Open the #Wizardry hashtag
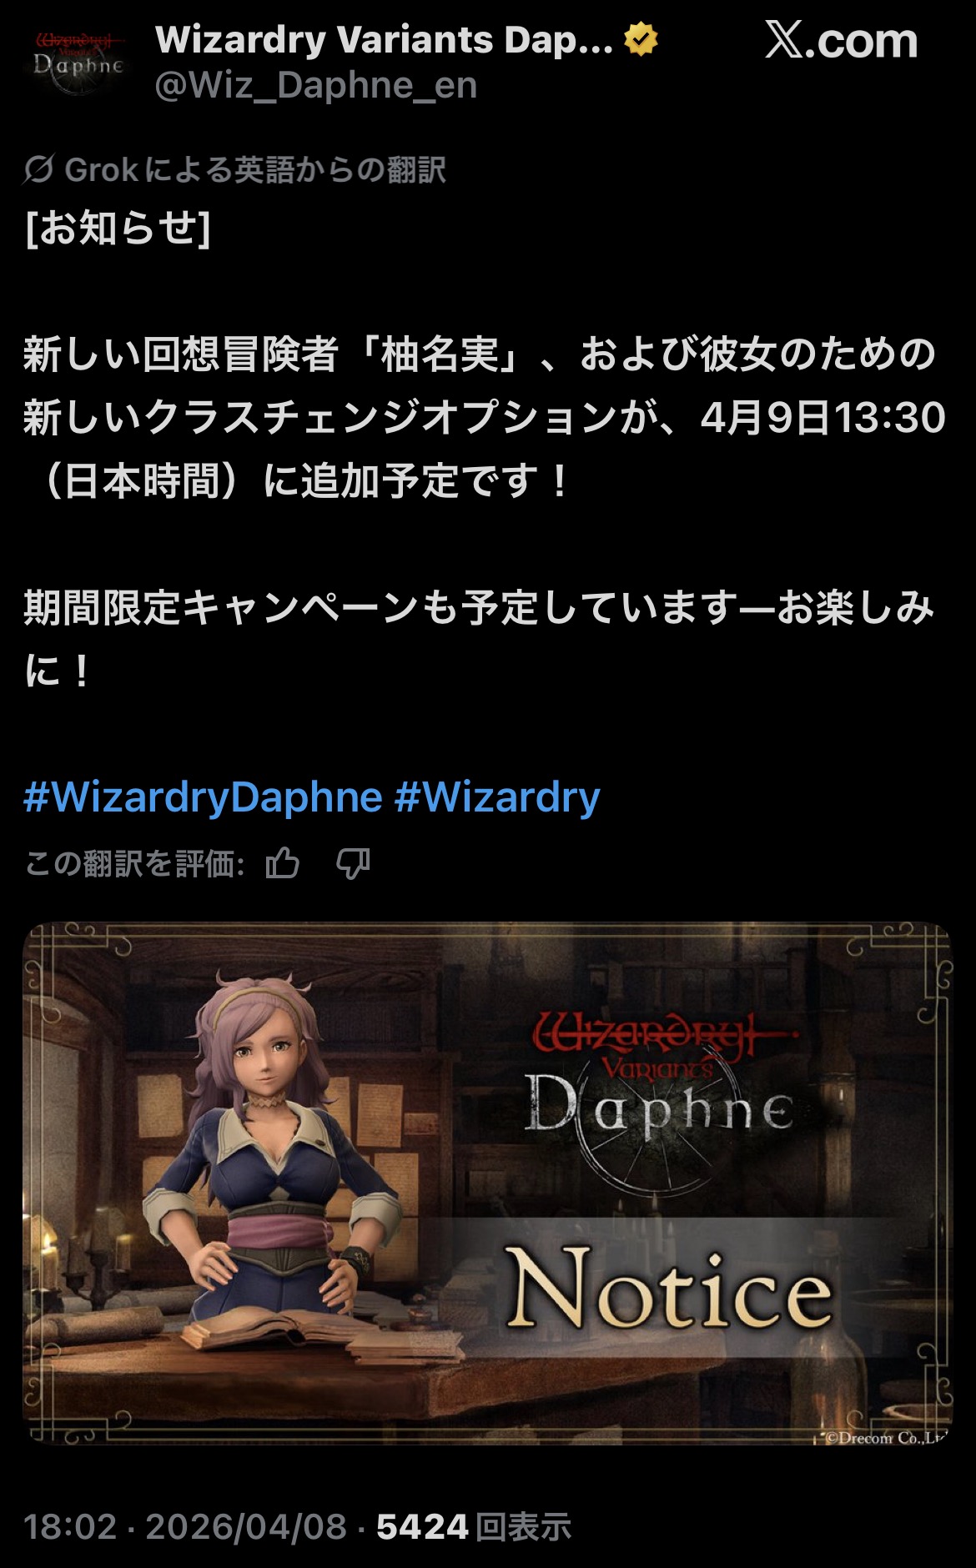976x1568 pixels. click(497, 797)
